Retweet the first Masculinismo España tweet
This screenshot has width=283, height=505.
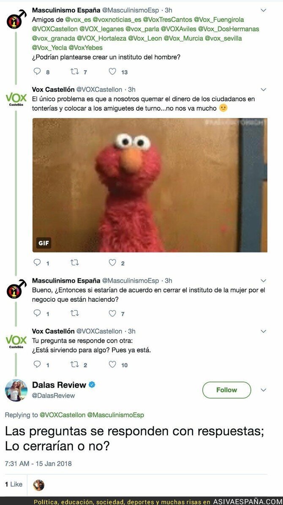tap(75, 71)
